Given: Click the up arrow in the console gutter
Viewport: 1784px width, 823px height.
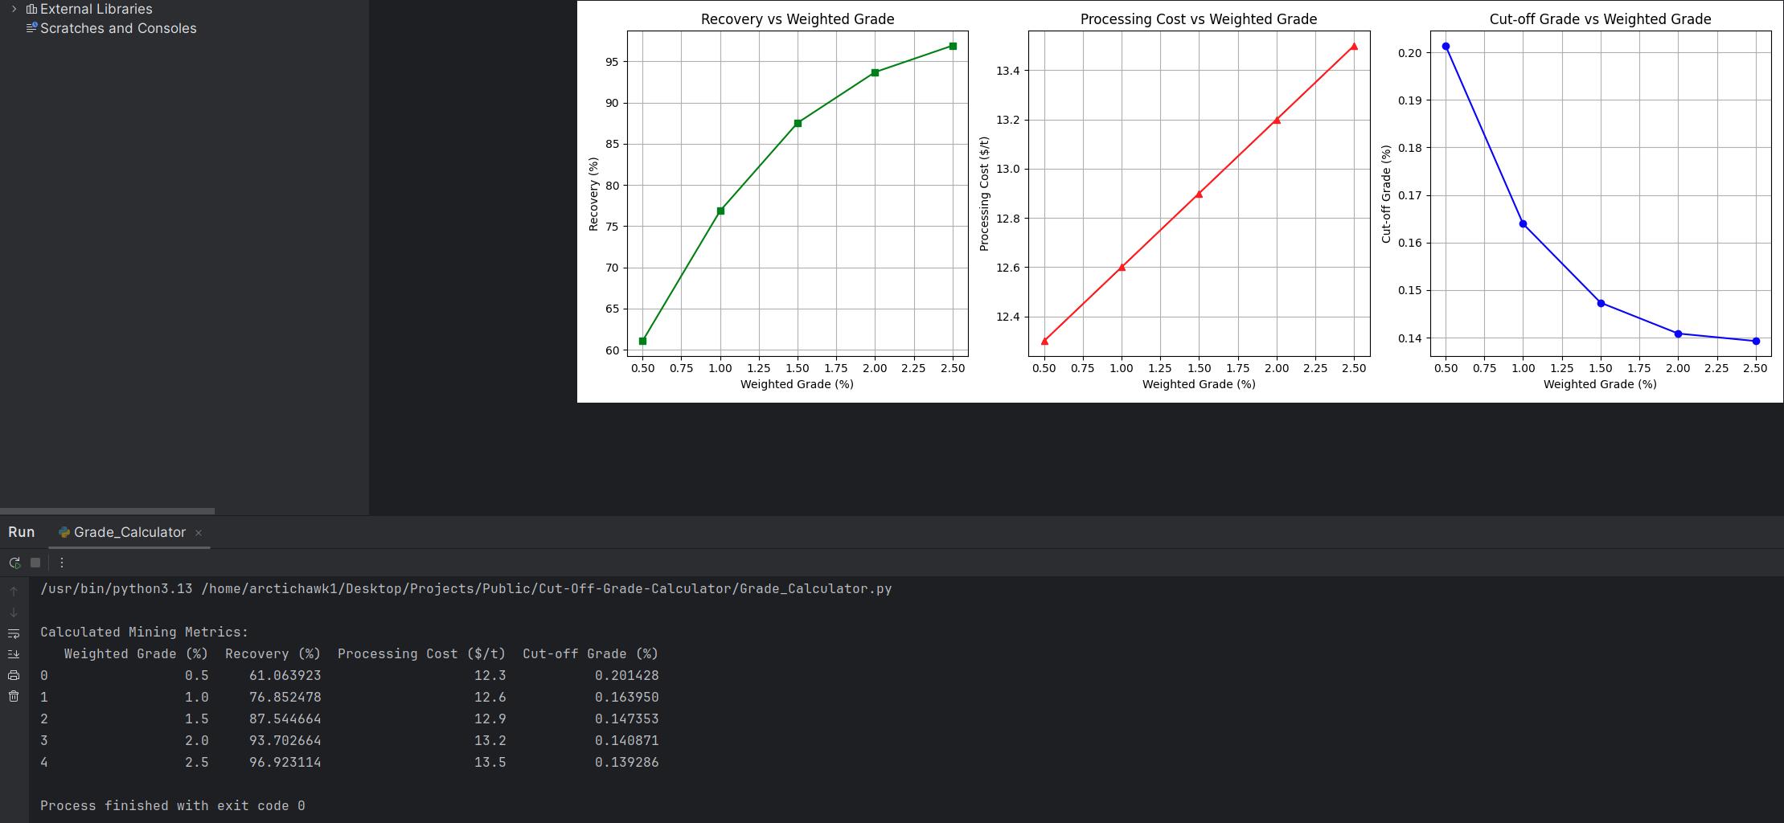Looking at the screenshot, I should (x=14, y=592).
